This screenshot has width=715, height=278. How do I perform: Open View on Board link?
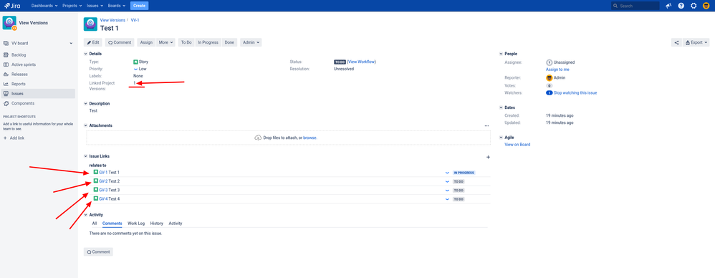[517, 145]
